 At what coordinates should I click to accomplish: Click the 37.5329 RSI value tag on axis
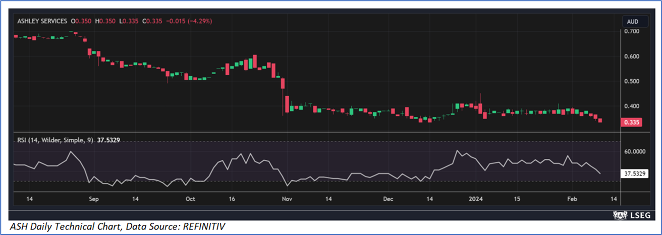pos(635,173)
